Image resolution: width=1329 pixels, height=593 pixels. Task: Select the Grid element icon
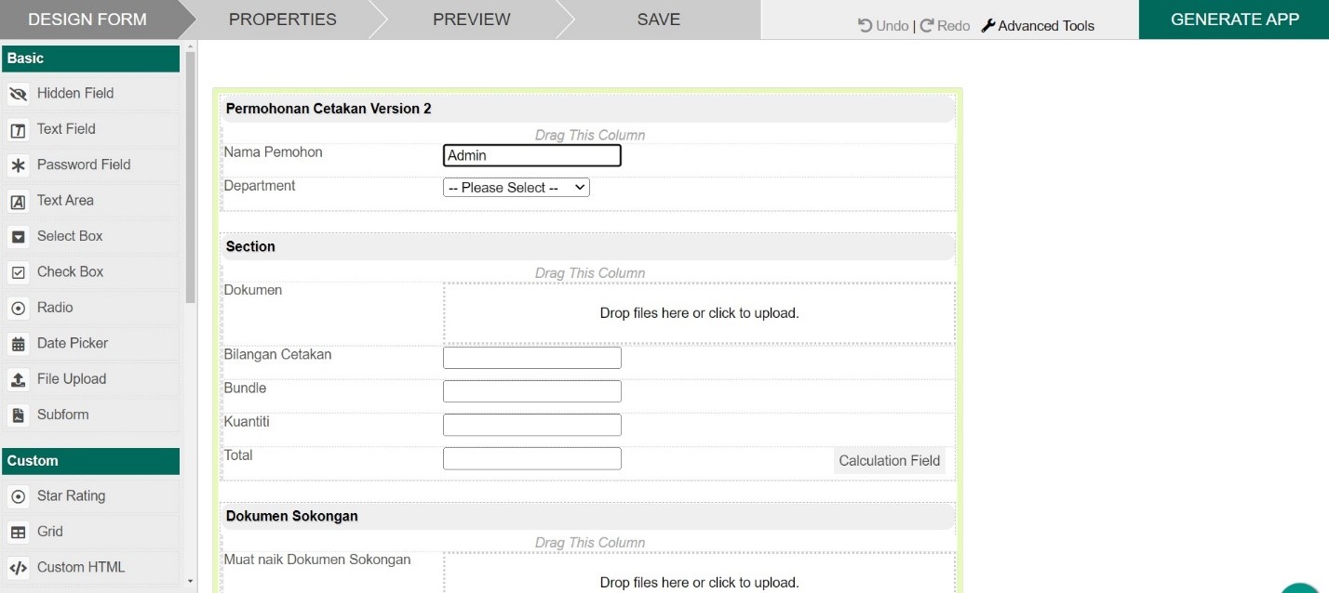(x=18, y=533)
